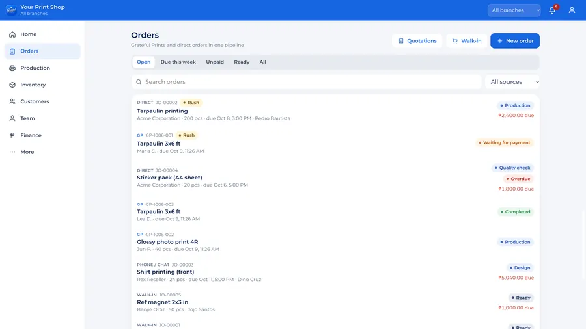Open Maria S. Tarpaulin 3x6 ft order

(335, 143)
